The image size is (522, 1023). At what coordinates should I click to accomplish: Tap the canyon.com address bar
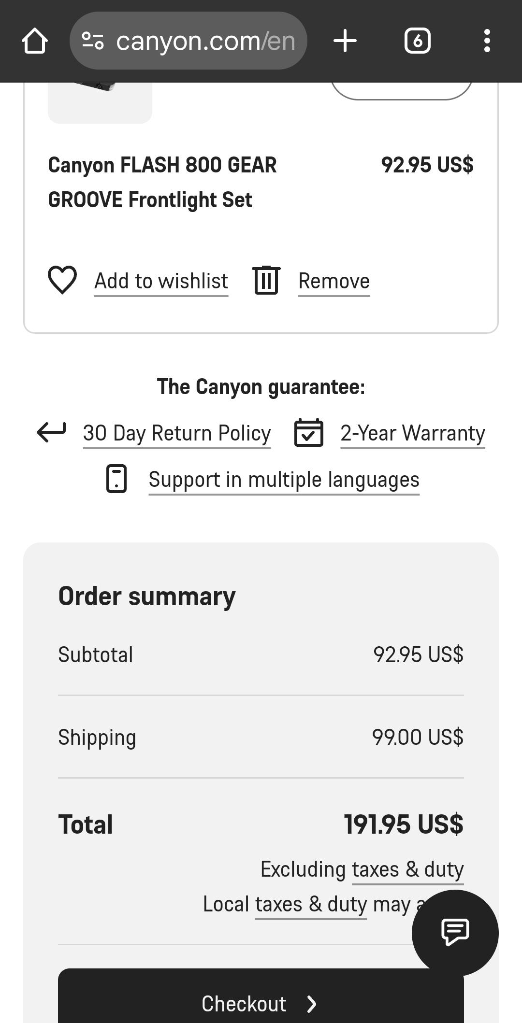(205, 41)
